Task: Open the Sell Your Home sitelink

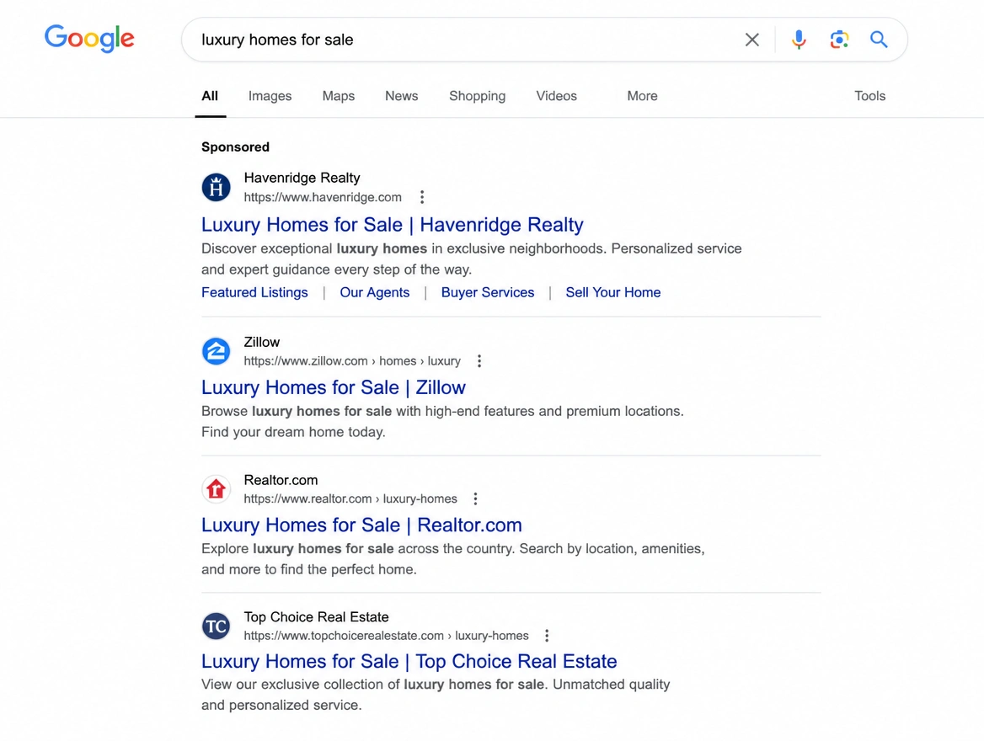Action: click(x=613, y=292)
